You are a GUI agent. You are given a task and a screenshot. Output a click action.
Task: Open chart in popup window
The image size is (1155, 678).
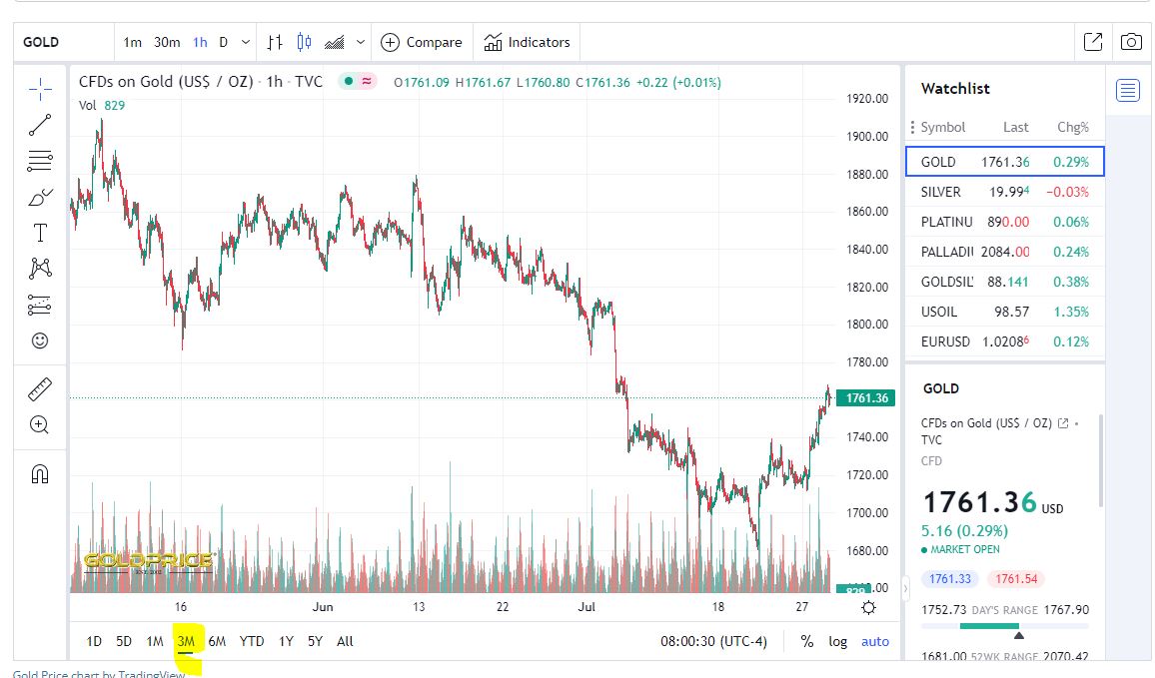1093,42
